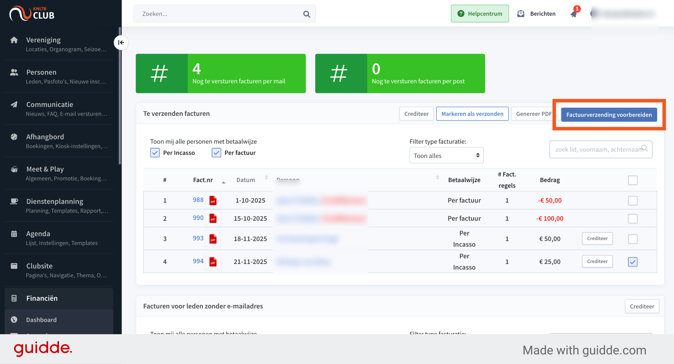Click the search magnifier icon

point(306,14)
